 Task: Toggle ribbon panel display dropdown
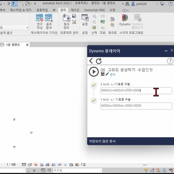[x=126, y=10]
